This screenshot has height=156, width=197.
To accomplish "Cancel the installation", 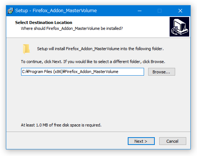I will coord(173,141).
